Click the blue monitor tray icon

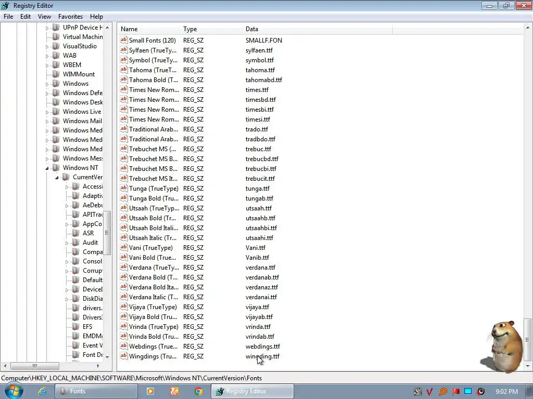[468, 392]
